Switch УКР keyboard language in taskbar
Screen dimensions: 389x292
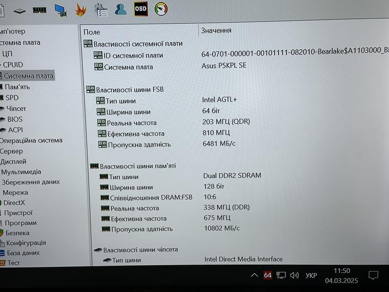[x=311, y=276]
